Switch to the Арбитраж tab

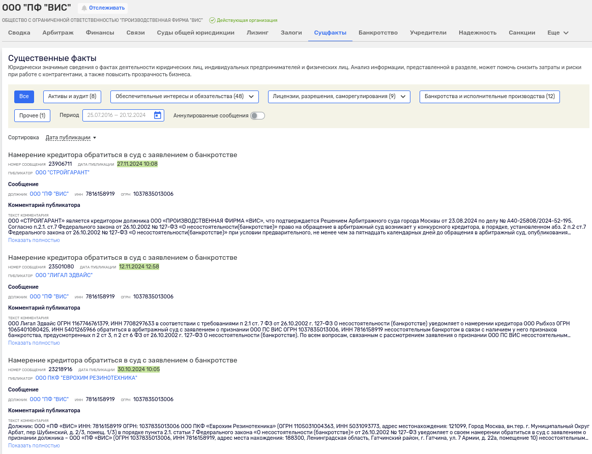coord(58,33)
